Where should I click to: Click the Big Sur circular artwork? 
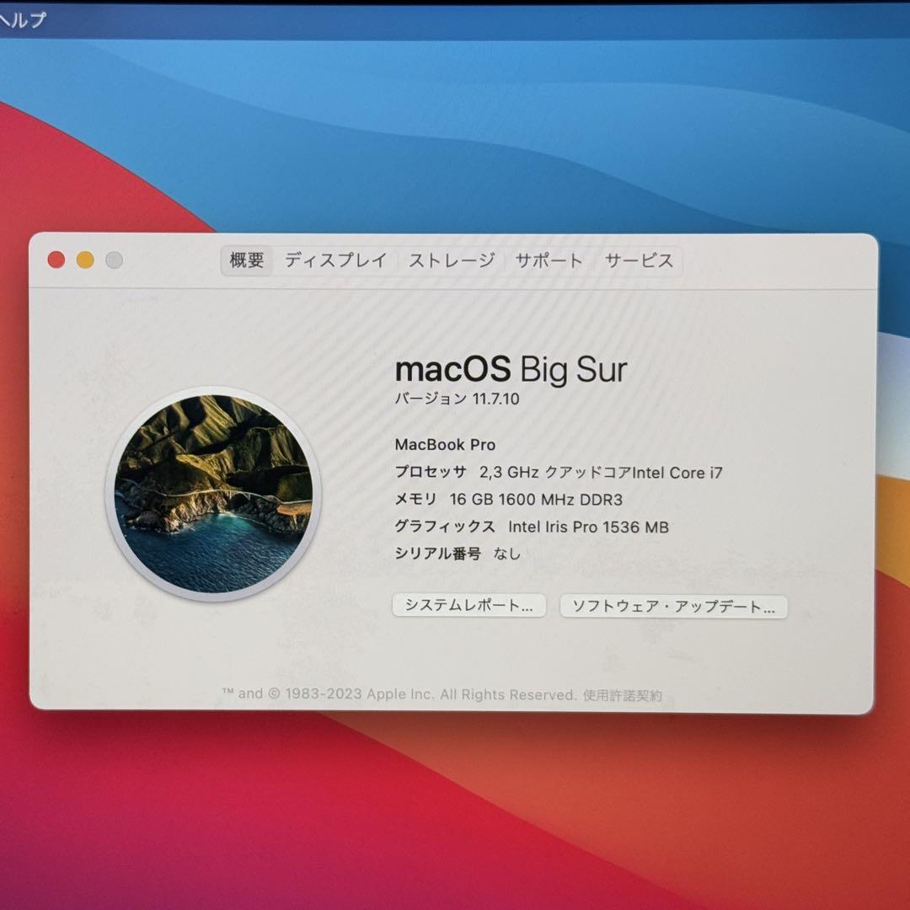[x=213, y=493]
